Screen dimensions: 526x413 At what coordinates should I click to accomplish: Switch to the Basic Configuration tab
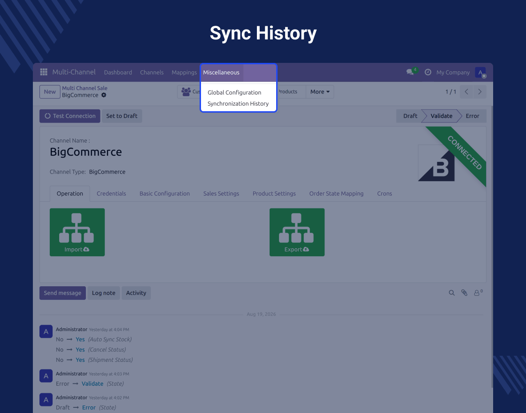165,193
